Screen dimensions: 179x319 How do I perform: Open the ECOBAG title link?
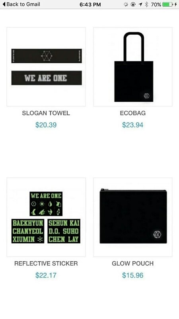133,113
